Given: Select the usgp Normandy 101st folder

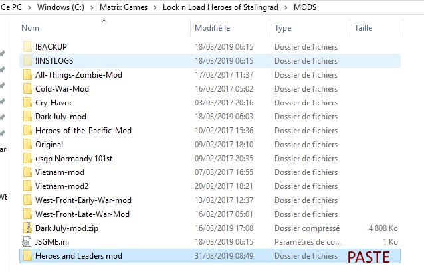Looking at the screenshot, I should point(74,159).
